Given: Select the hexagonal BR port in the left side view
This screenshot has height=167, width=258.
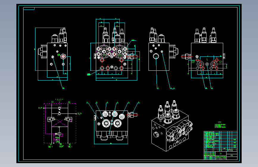Looking at the screenshot, I should (x=63, y=56).
